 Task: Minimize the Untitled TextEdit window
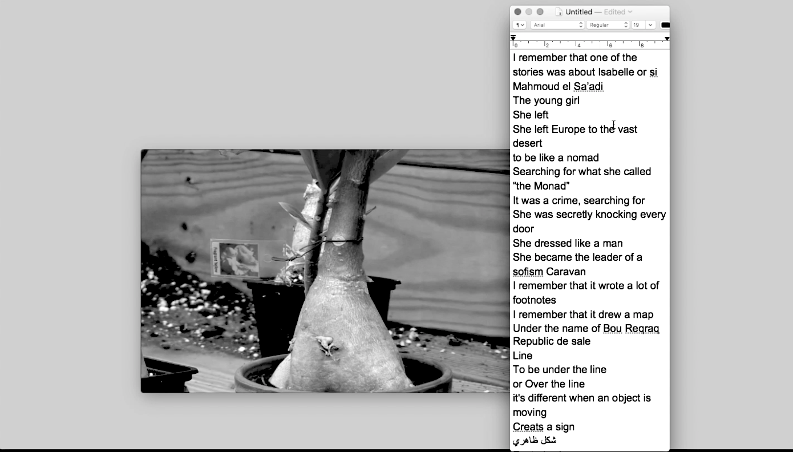[x=529, y=11]
